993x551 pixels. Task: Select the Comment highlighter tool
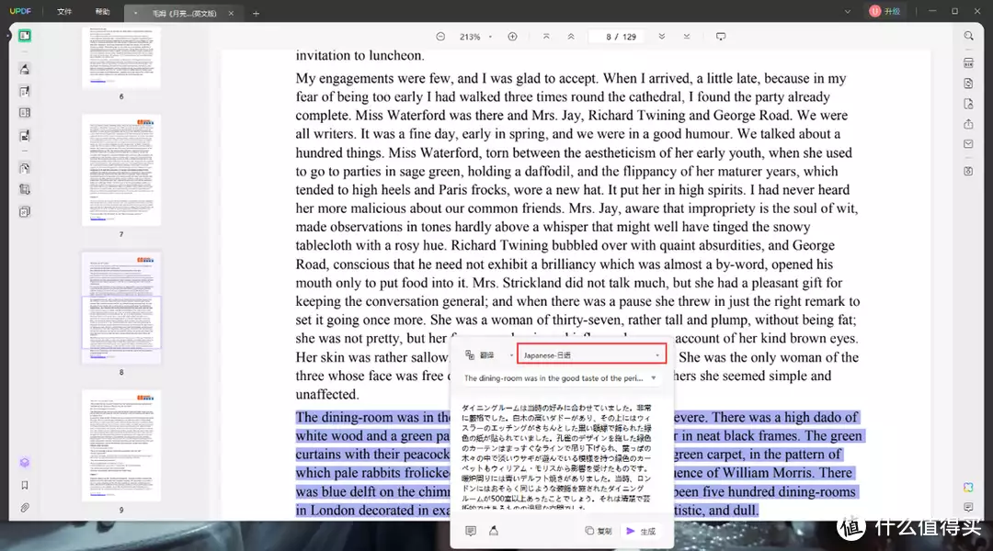click(25, 69)
